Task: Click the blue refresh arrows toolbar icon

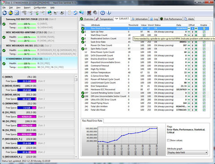Action: [4, 13]
